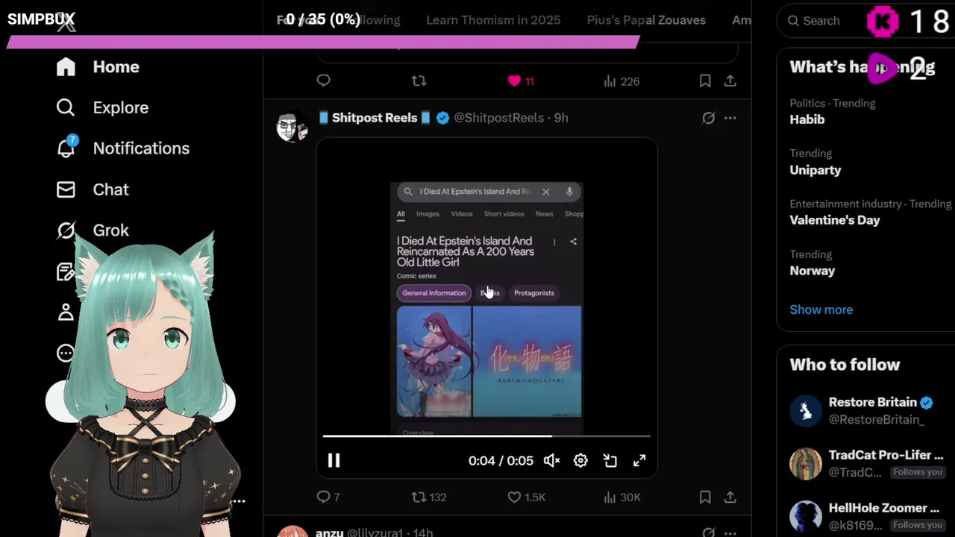Open Shitpost Reels display name
Screen dimensions: 955x537
tap(375, 118)
